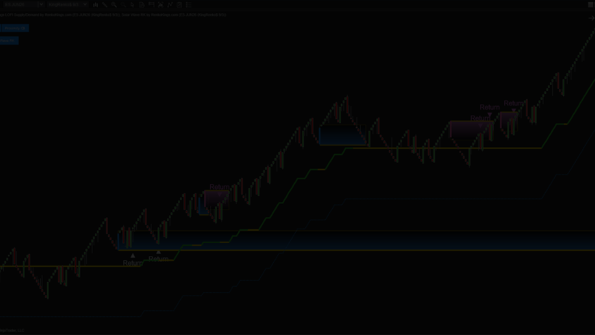The width and height of the screenshot is (595, 335).
Task: Click the right arrow to latest bar
Action: [591, 18]
